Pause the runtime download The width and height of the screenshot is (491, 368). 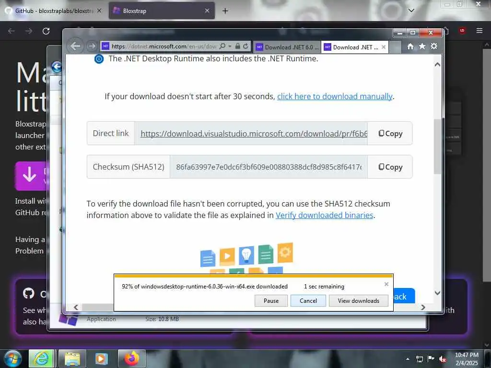(x=271, y=301)
